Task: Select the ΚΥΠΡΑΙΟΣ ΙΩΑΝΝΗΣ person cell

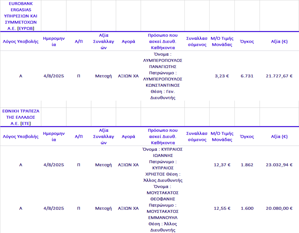Action: tap(163, 165)
